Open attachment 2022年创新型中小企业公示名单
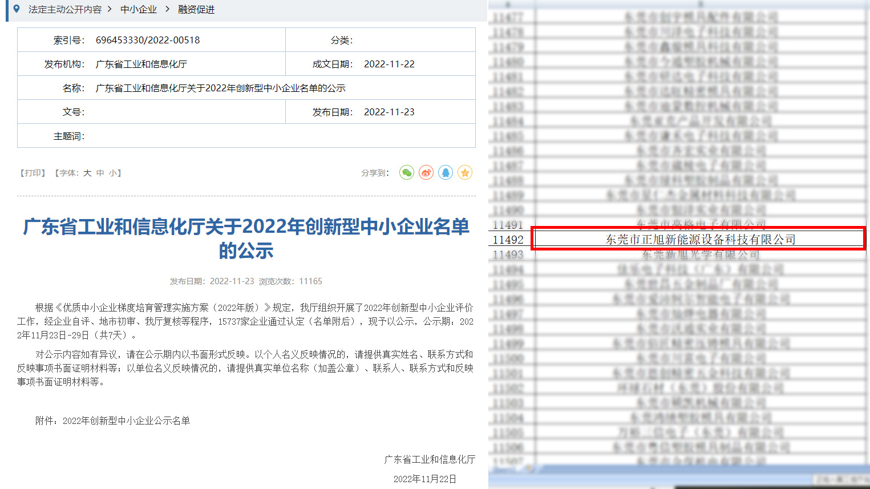870x489 pixels. point(126,421)
